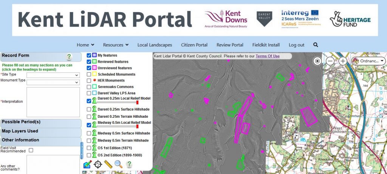
Task: Select the crosshair target tool icon
Action: 98,164
